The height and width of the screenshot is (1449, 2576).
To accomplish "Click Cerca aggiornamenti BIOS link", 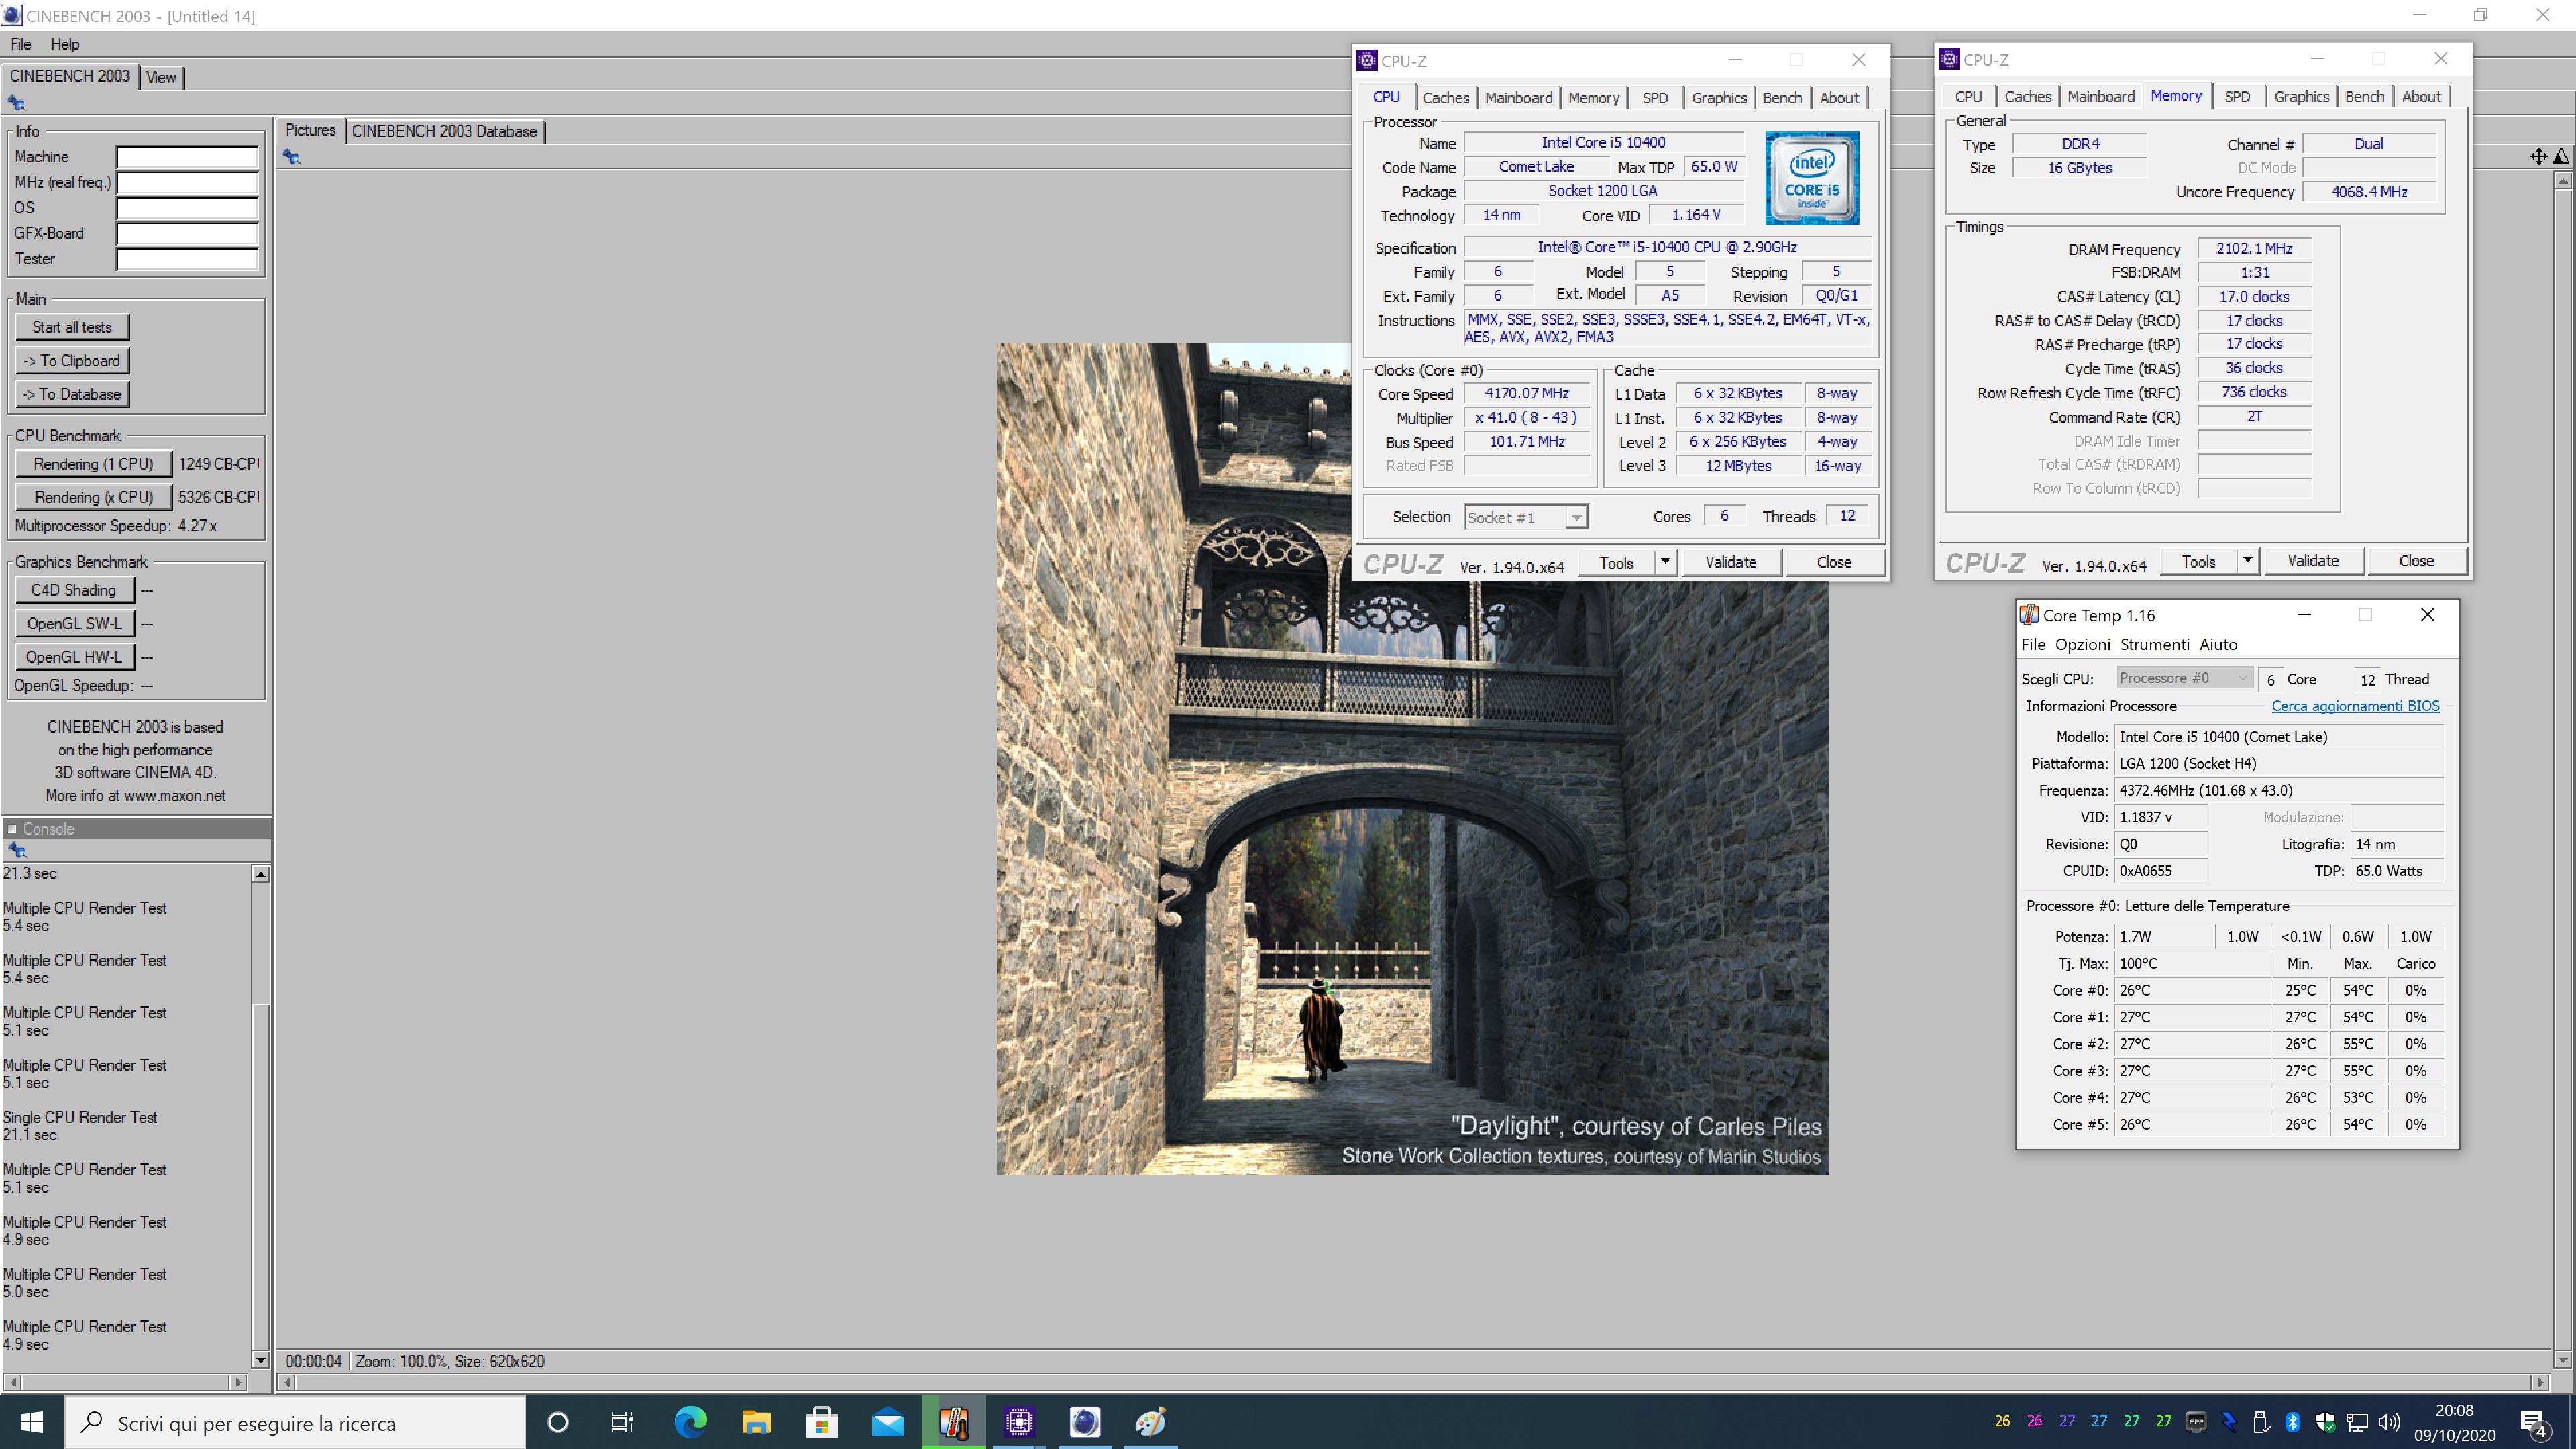I will tap(2355, 706).
